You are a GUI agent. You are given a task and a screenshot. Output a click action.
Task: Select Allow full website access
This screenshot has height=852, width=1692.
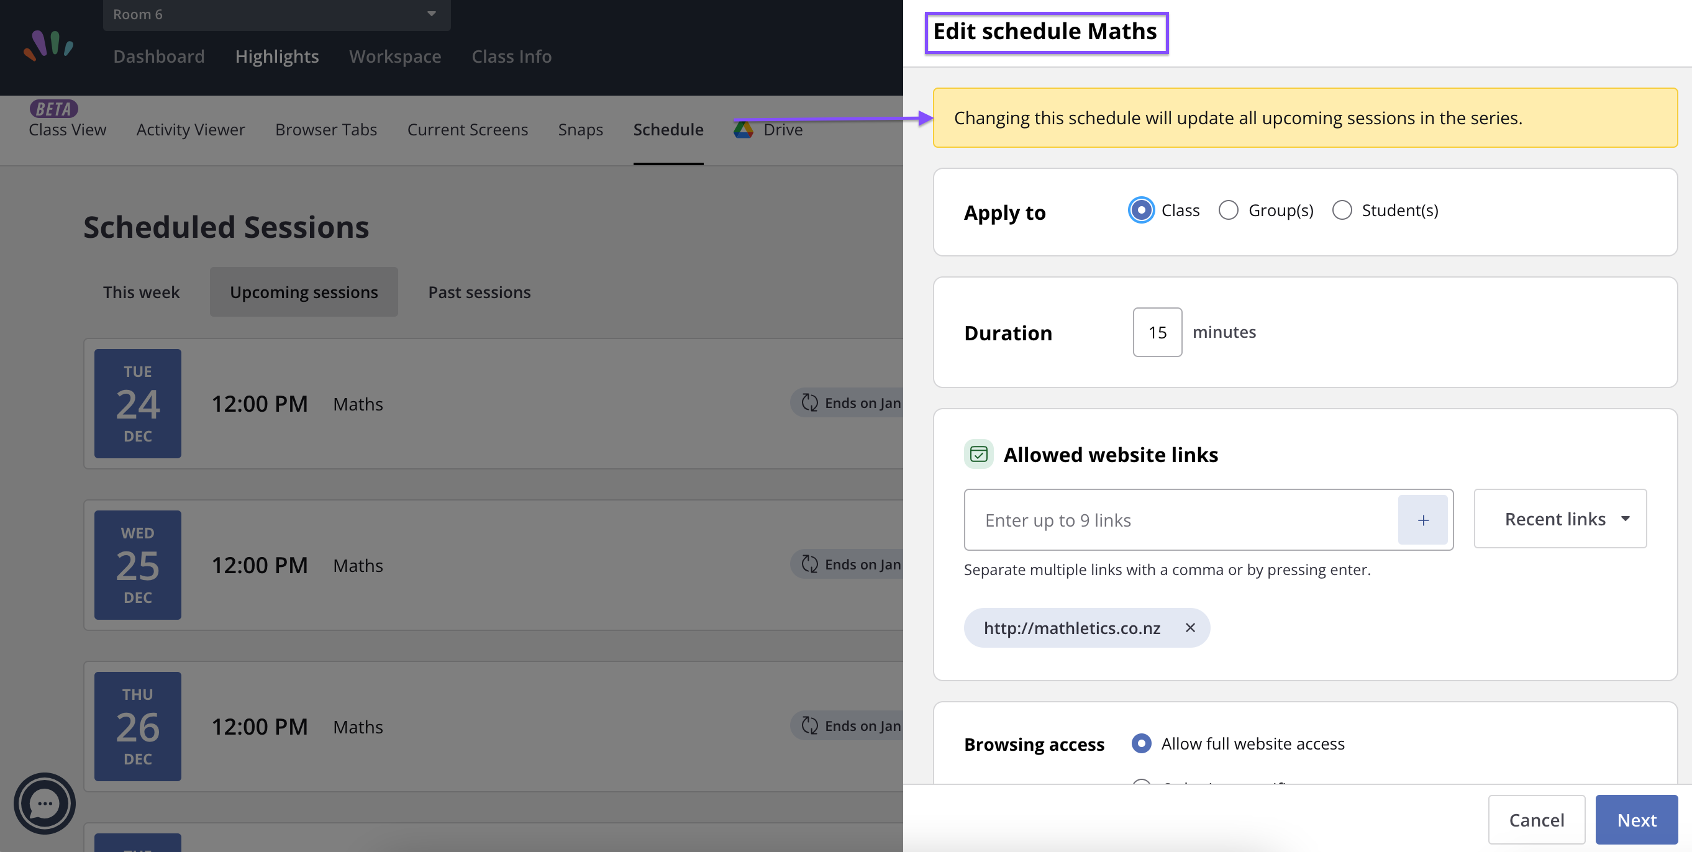click(1142, 743)
